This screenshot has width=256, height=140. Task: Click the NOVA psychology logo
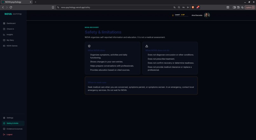coord(13,14)
